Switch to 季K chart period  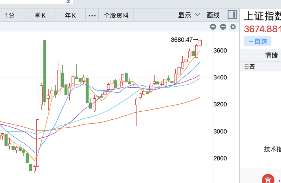click(x=40, y=16)
